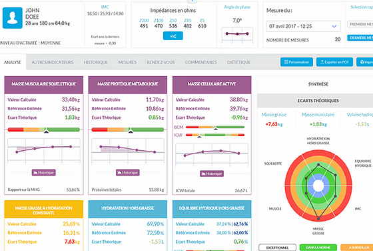Open Historique under Masse Cellulaire Active
This screenshot has height=251, width=373.
(x=212, y=174)
